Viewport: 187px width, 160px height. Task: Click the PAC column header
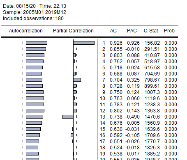132,31
